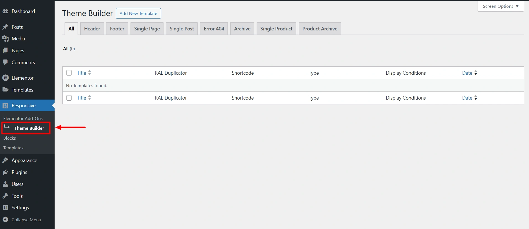Open the Tools menu label
Image resolution: width=529 pixels, height=229 pixels.
pos(17,196)
